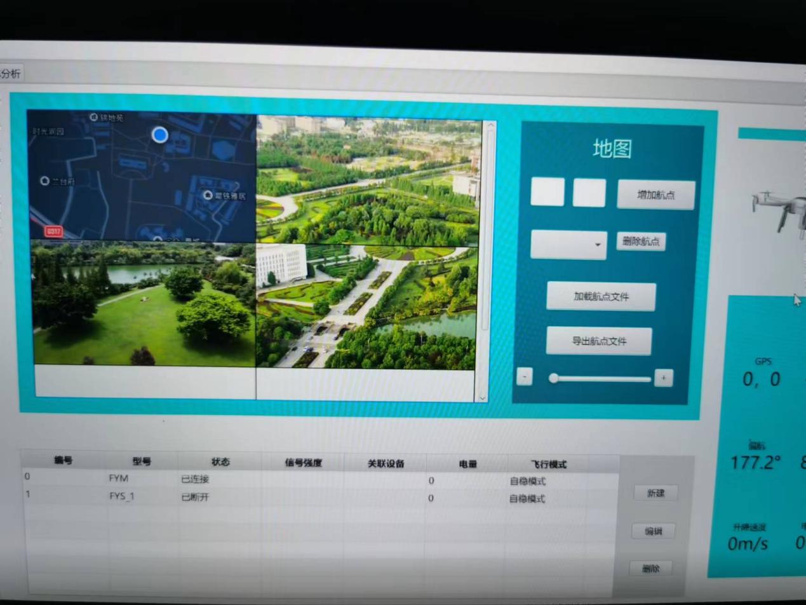The height and width of the screenshot is (605, 806).
Task: Click the 兰台府 map point marker
Action: [x=44, y=181]
